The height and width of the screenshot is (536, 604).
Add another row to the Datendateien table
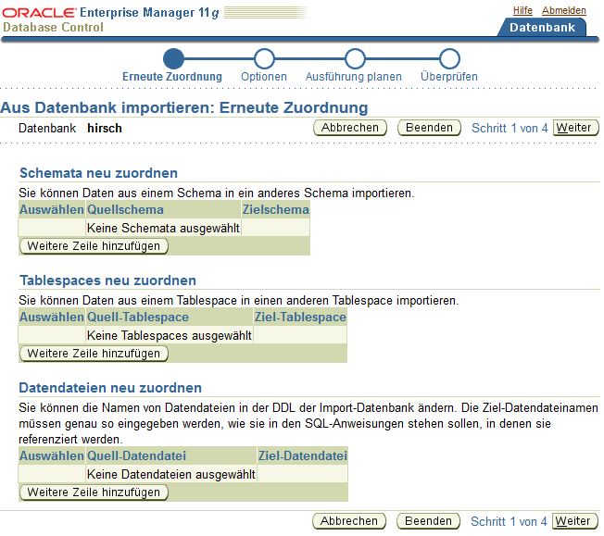click(94, 492)
